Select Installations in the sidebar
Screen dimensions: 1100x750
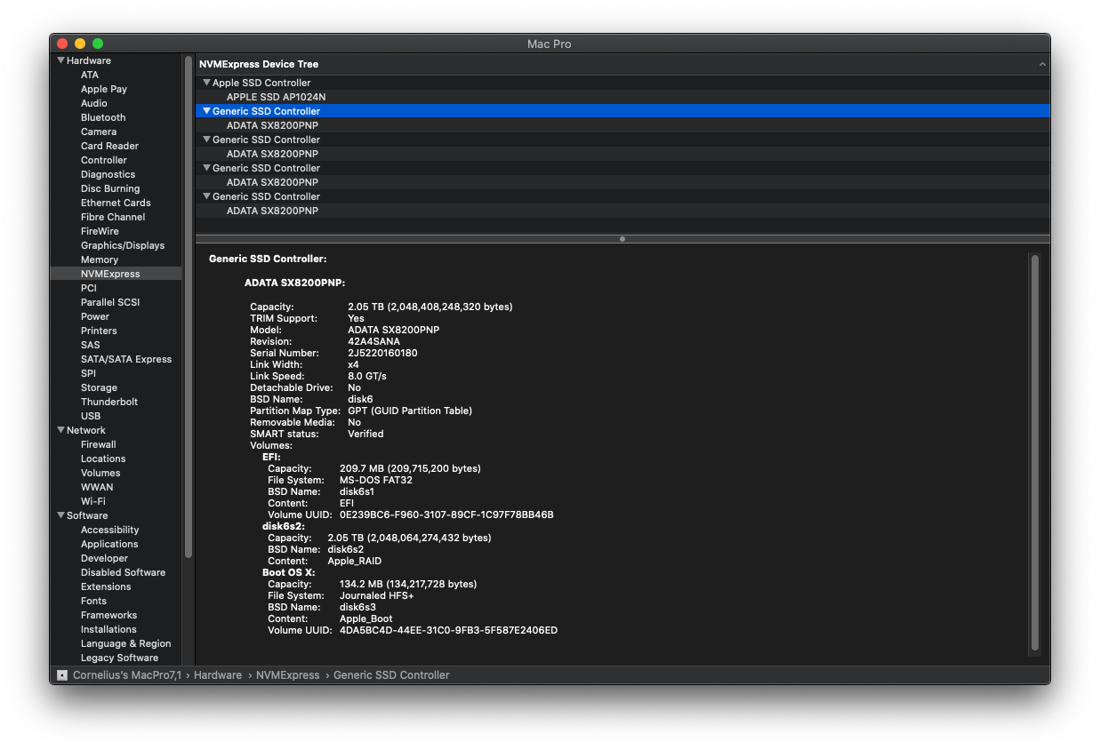108,629
